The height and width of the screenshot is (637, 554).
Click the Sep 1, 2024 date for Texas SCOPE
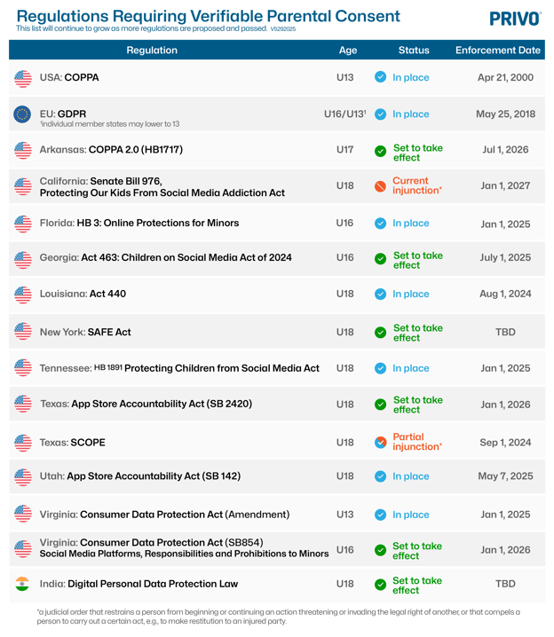(x=505, y=443)
